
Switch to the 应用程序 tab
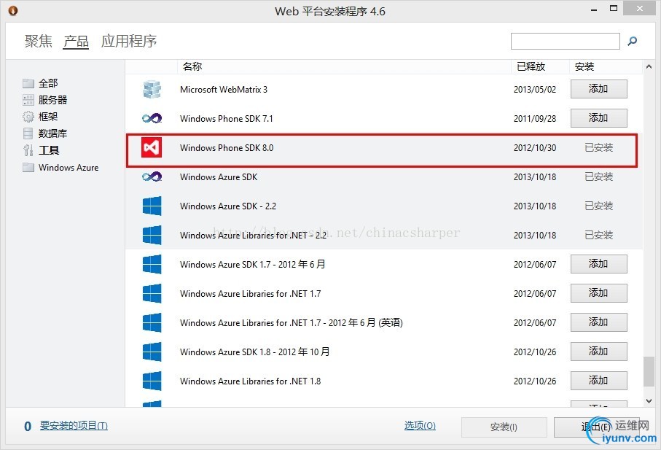129,41
